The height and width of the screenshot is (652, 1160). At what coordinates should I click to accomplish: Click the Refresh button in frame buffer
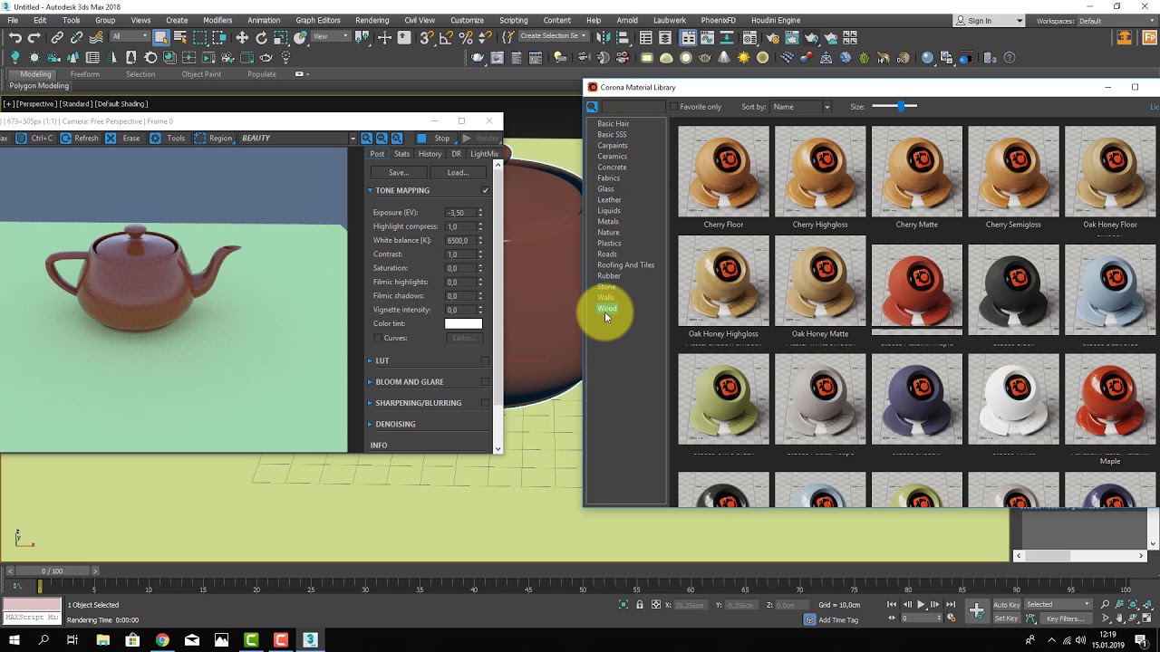click(79, 139)
